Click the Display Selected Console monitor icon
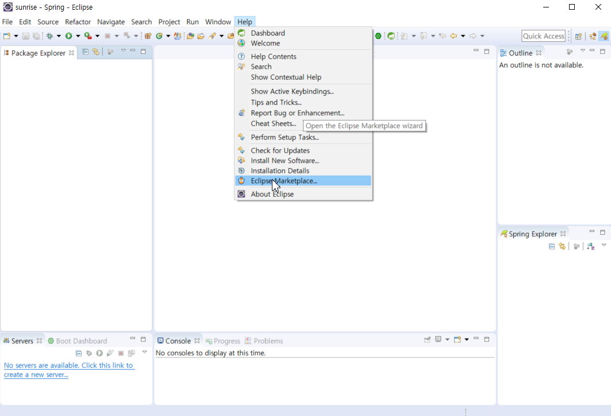 (439, 339)
